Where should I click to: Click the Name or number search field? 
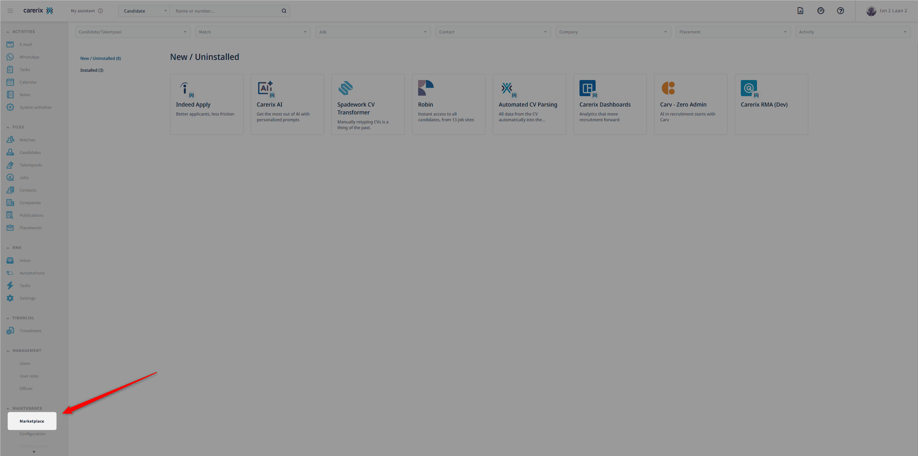tap(226, 11)
